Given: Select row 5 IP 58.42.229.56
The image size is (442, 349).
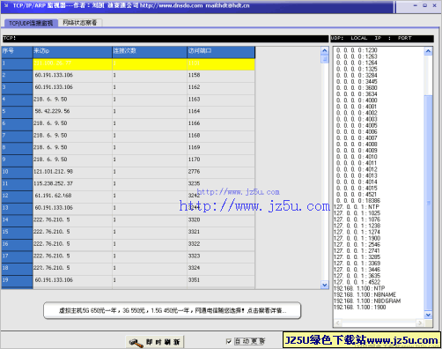Looking at the screenshot, I should tap(72, 112).
